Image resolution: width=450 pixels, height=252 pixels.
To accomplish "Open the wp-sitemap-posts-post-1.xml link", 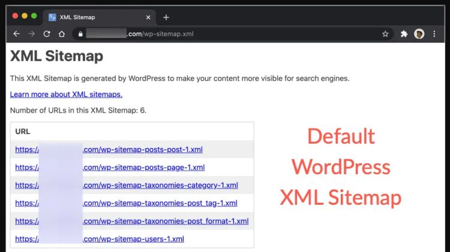I will coord(109,150).
